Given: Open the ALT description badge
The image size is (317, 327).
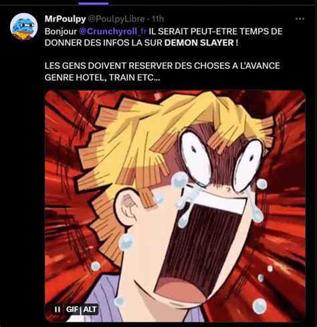Looking at the screenshot, I should point(90,309).
